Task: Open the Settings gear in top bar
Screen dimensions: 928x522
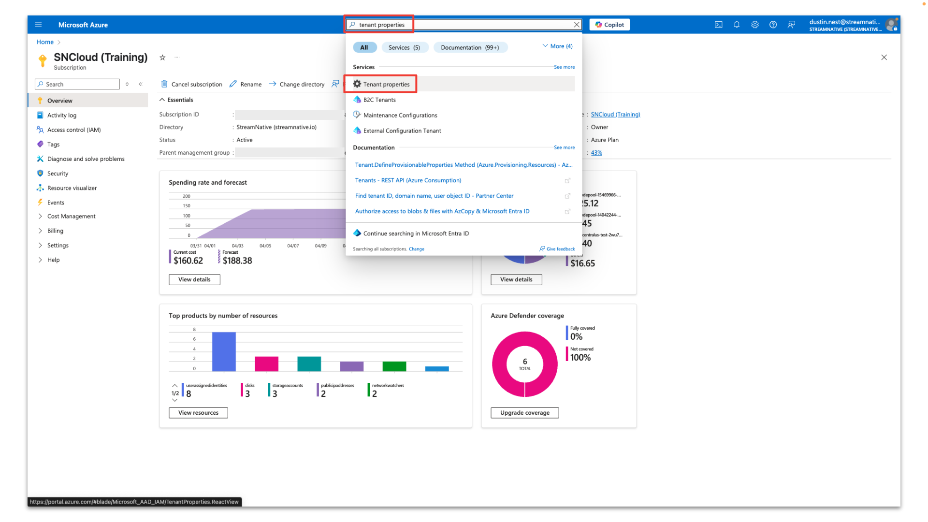Action: [x=755, y=24]
